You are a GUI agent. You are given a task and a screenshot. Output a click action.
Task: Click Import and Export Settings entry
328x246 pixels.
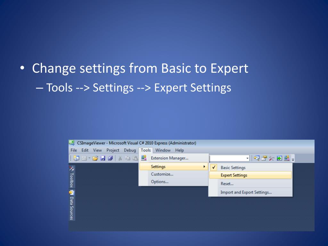pyautogui.click(x=246, y=192)
